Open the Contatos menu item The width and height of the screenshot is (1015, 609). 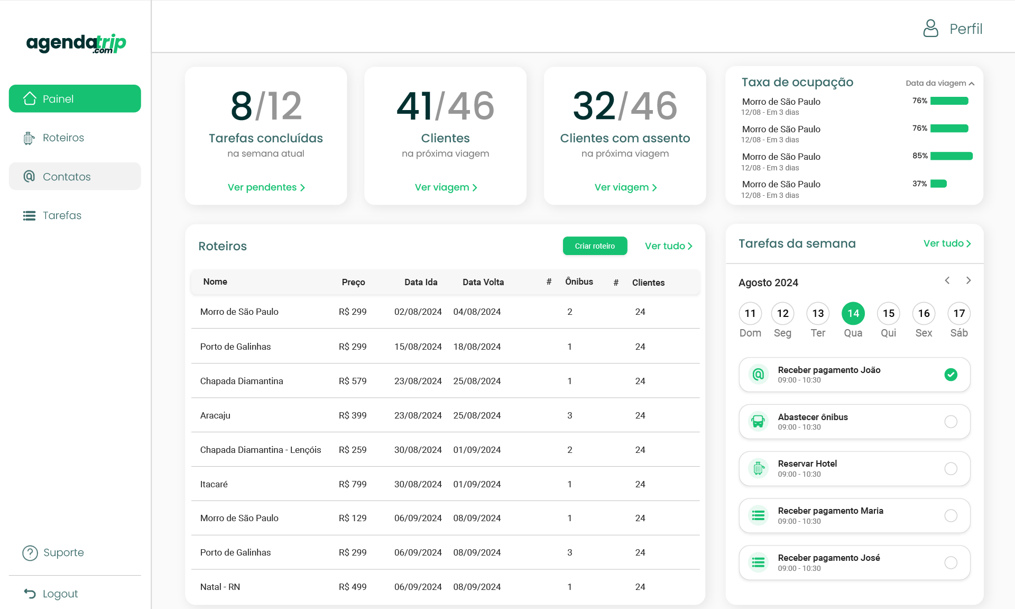tap(67, 177)
